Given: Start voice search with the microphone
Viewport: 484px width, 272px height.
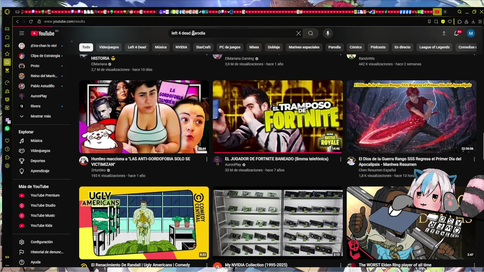Looking at the screenshot, I should (x=327, y=33).
